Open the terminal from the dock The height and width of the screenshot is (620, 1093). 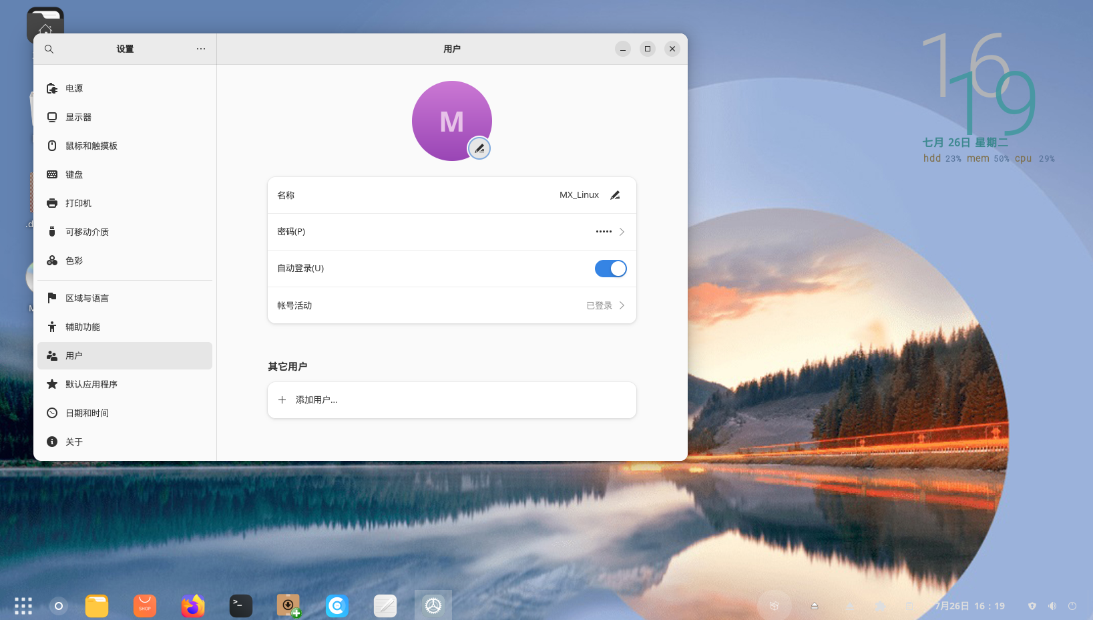coord(241,606)
